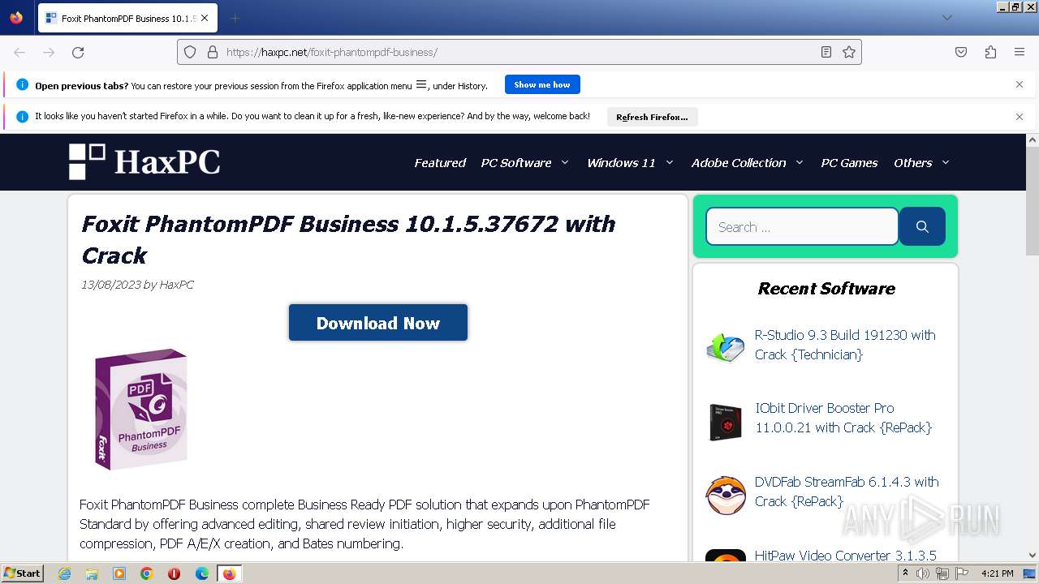Open HitPaw Video Converter 3.1.3.5 link
1039x584 pixels.
846,556
